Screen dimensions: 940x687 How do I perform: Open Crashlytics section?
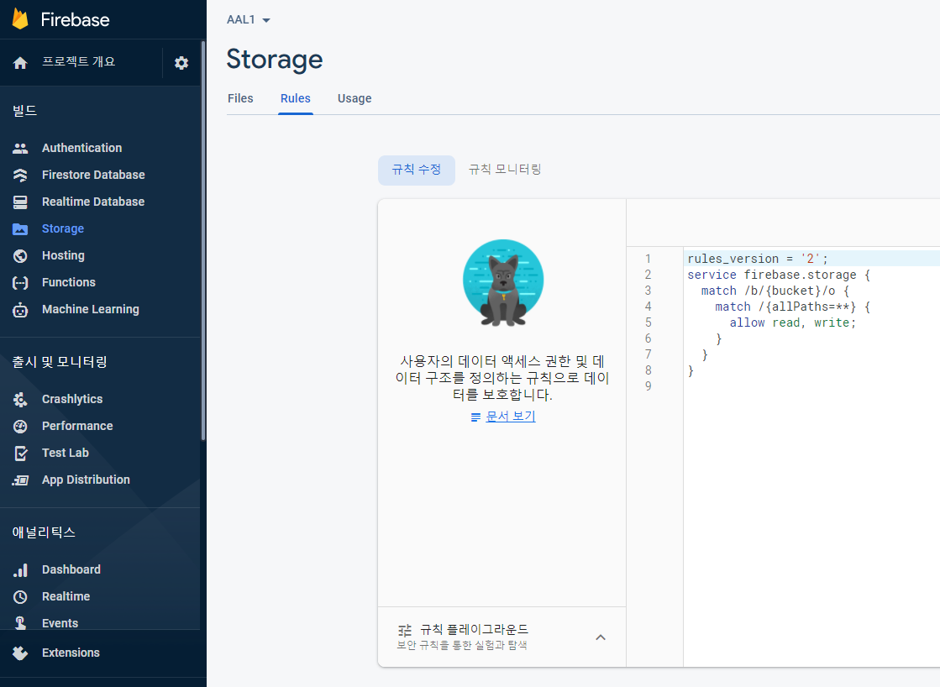coord(72,399)
